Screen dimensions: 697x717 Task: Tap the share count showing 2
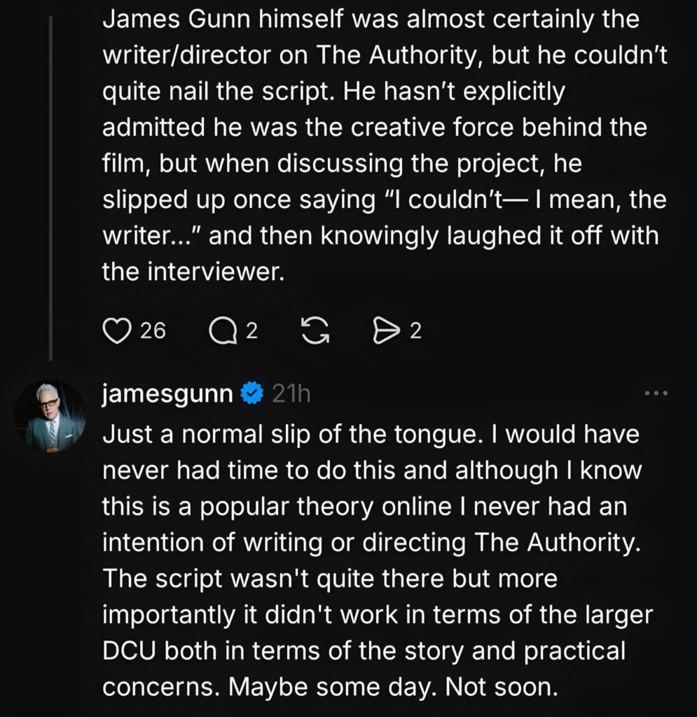[x=416, y=331]
